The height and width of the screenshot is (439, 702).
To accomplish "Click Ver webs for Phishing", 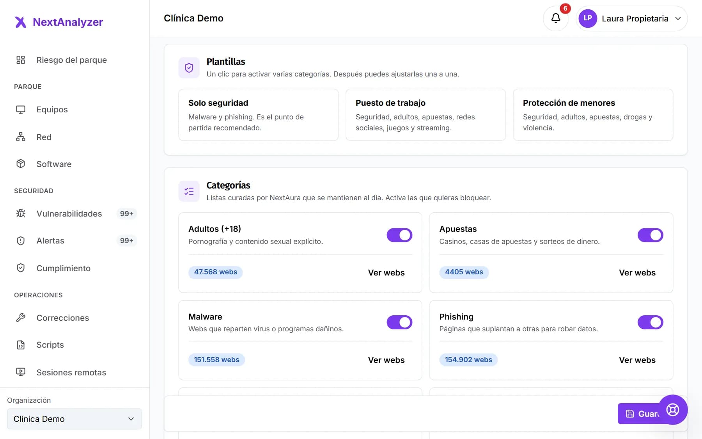I will [x=637, y=360].
